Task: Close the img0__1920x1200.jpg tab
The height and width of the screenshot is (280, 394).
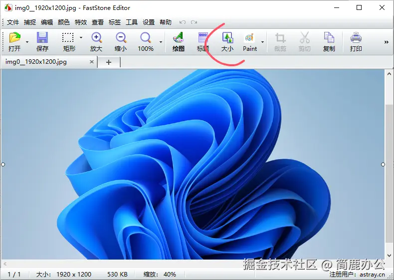Action: pyautogui.click(x=92, y=62)
